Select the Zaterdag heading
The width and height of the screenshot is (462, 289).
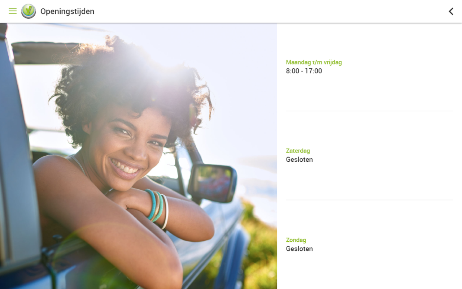click(x=298, y=151)
